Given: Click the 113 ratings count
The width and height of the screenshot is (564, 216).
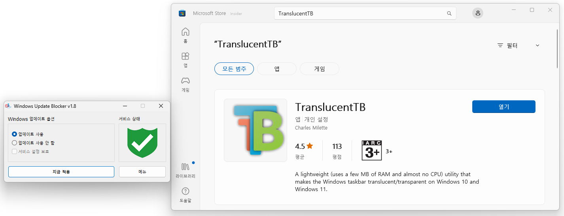Looking at the screenshot, I should (337, 147).
